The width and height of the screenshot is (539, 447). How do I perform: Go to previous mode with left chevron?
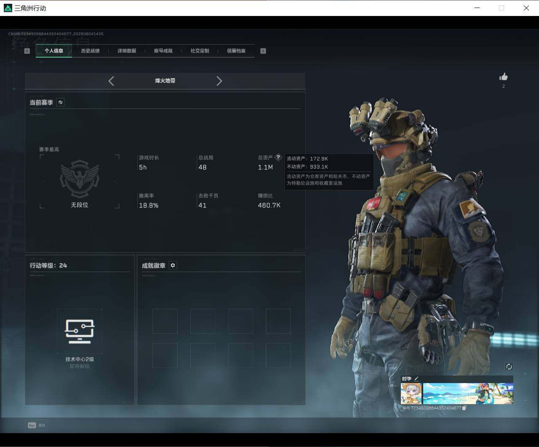point(111,81)
